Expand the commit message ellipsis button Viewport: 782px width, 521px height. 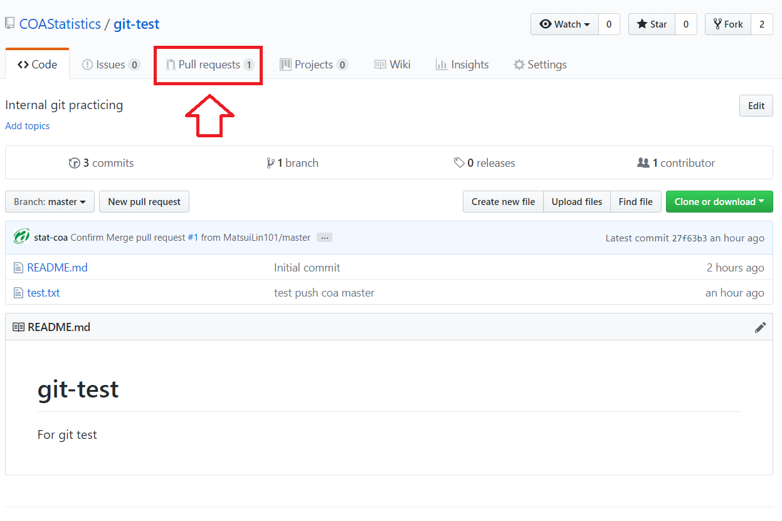[x=324, y=238]
